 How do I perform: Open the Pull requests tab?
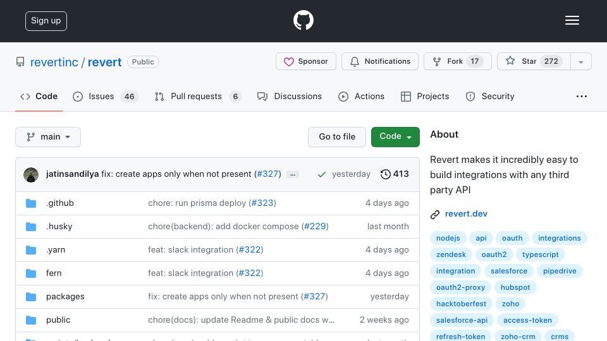coord(198,96)
